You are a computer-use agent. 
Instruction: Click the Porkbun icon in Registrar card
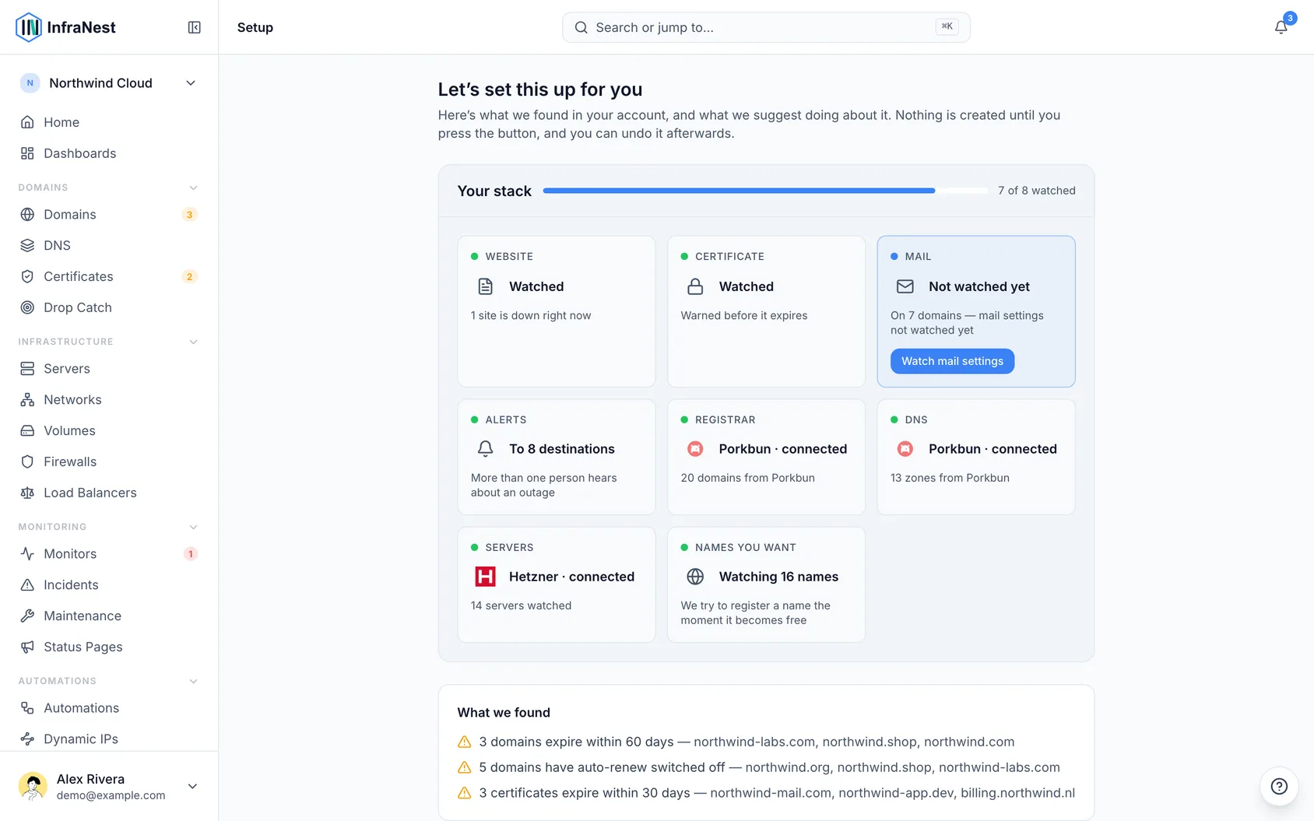pos(695,449)
